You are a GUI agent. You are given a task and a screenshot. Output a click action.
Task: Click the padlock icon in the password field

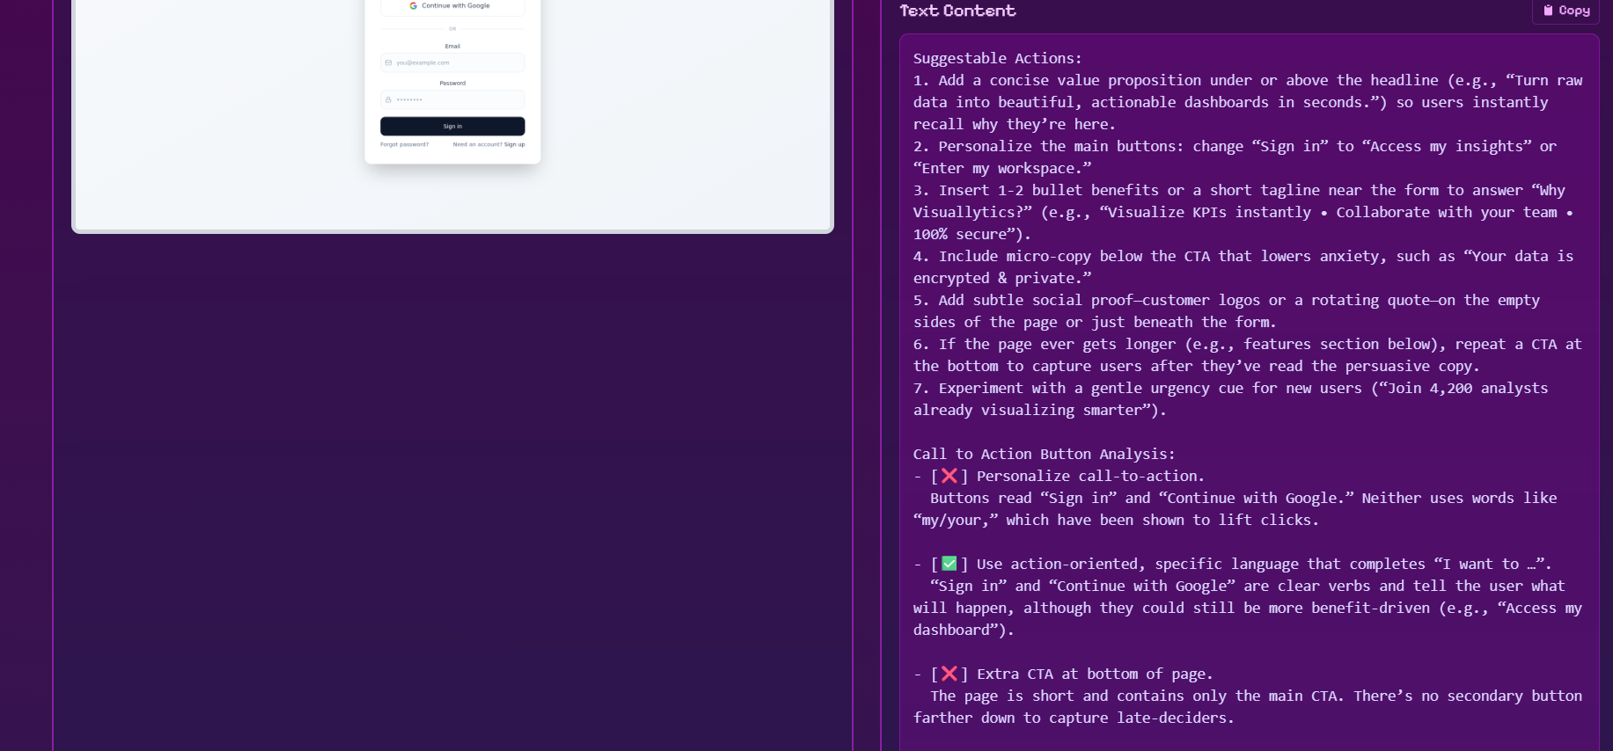coord(388,99)
